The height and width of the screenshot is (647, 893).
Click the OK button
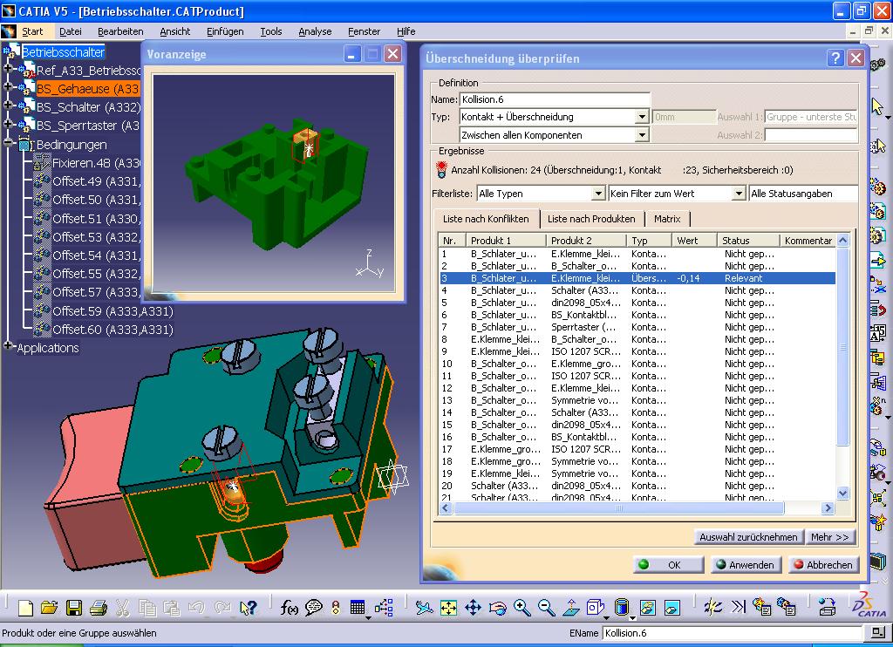[669, 565]
